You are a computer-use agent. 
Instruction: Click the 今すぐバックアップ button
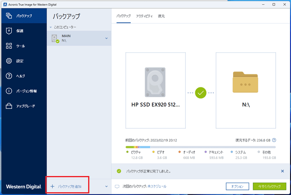(x=270, y=186)
